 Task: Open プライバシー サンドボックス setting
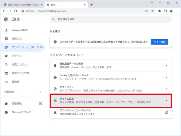[x=111, y=112]
